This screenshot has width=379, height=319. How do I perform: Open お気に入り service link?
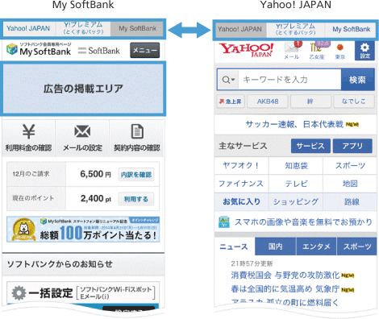coord(241,201)
